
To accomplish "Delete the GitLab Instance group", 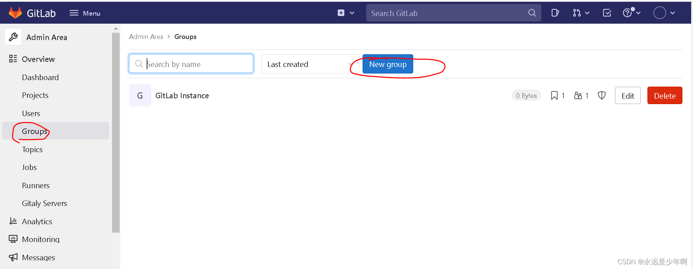I will tap(665, 95).
